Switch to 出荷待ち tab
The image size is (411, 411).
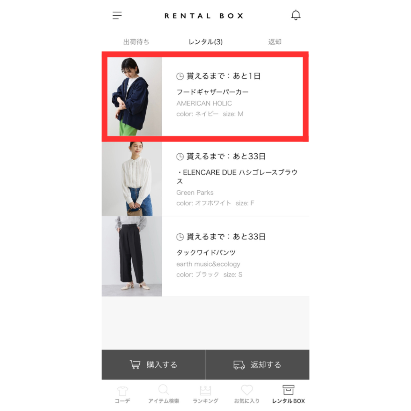pyautogui.click(x=136, y=42)
